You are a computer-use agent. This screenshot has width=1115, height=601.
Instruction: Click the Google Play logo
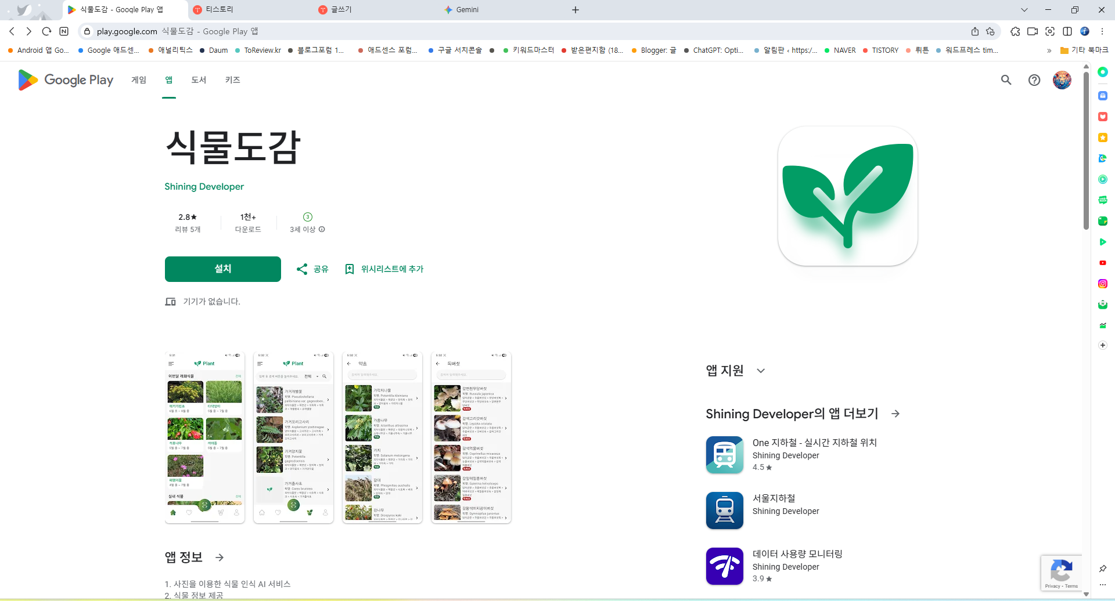pos(64,80)
